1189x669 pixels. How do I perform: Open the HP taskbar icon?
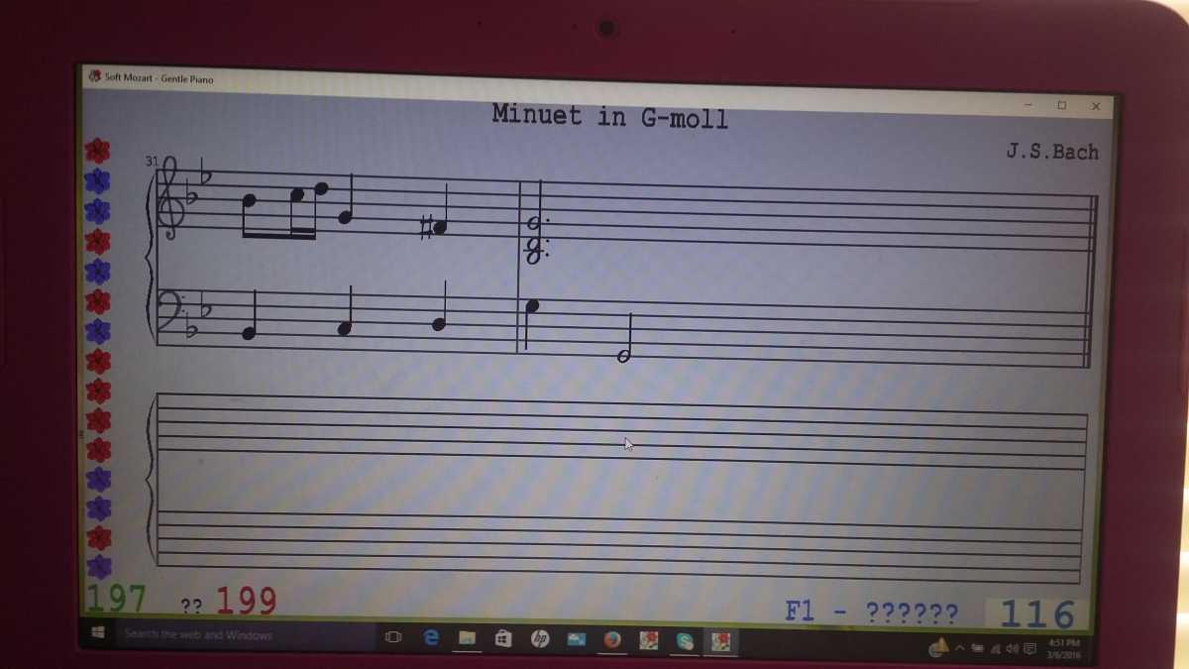click(x=539, y=639)
